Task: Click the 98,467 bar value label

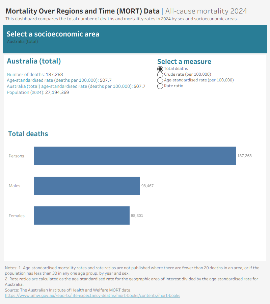Action: point(147,186)
